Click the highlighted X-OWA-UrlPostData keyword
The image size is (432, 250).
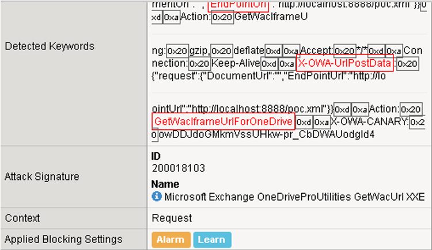[344, 63]
